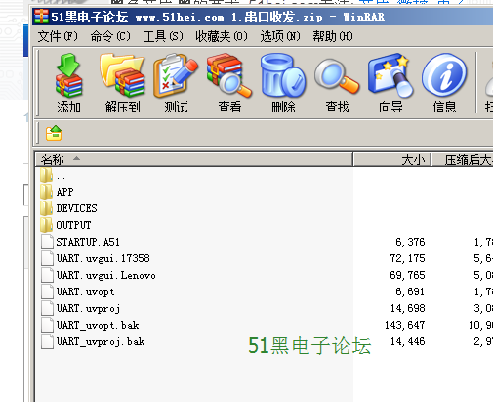
Task: Select the OUTPUT folder name
Action: pyautogui.click(x=73, y=225)
